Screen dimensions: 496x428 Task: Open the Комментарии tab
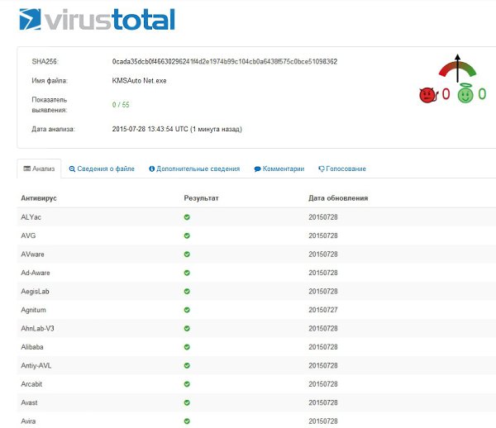pyautogui.click(x=279, y=169)
